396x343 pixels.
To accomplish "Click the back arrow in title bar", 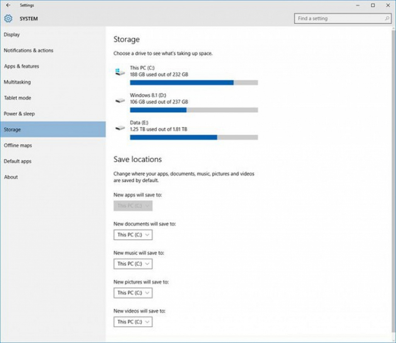I will (x=8, y=5).
